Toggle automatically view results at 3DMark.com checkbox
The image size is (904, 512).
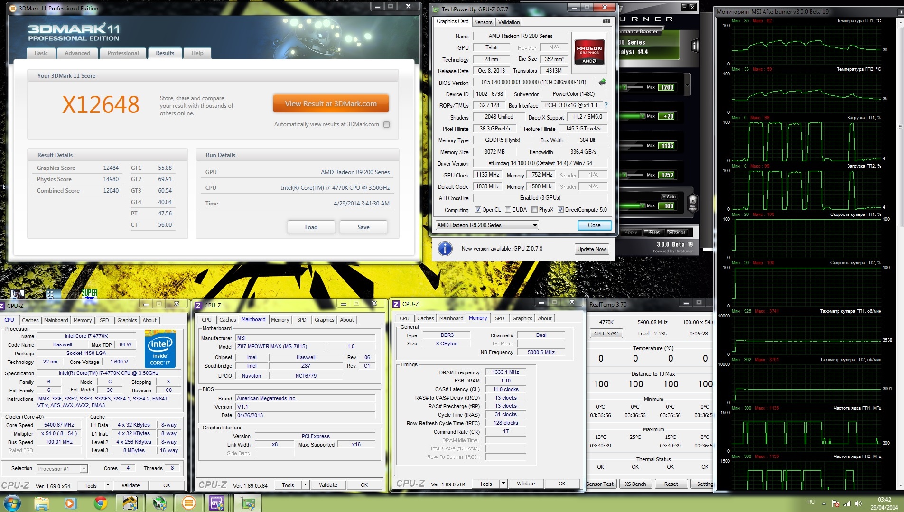[x=386, y=124]
